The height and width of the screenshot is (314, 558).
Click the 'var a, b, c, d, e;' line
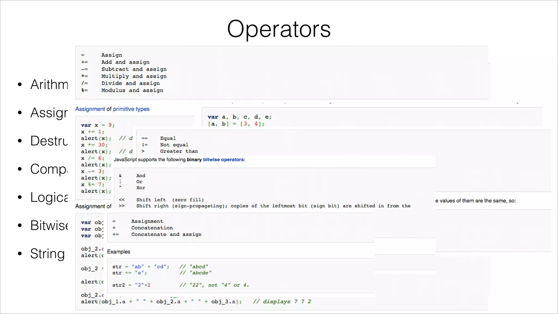[x=239, y=117]
